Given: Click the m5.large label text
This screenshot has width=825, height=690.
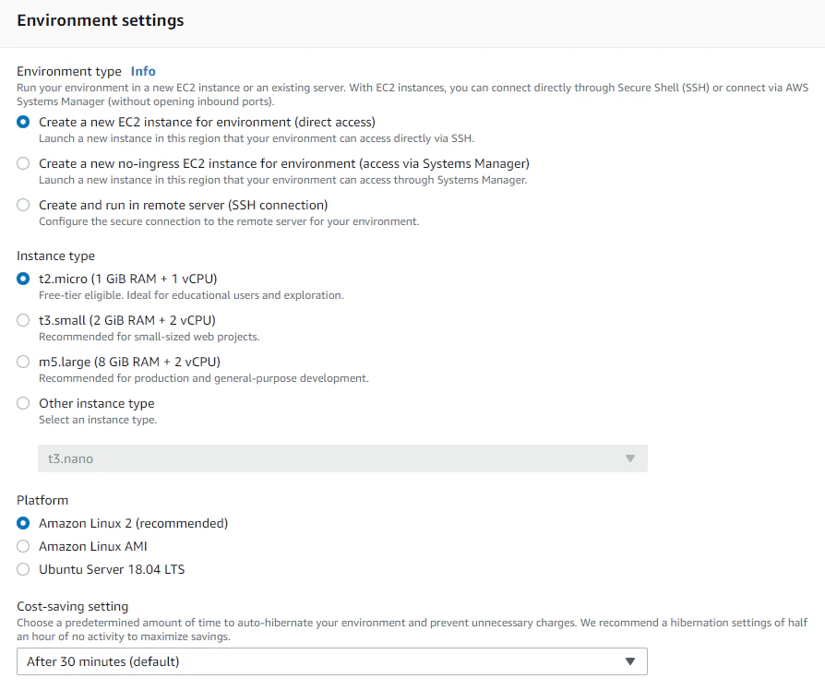Looking at the screenshot, I should 129,362.
